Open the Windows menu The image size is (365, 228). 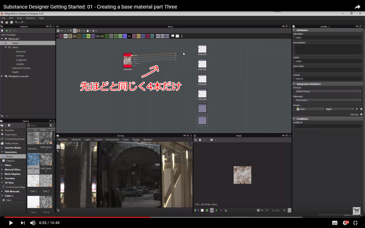(30, 18)
